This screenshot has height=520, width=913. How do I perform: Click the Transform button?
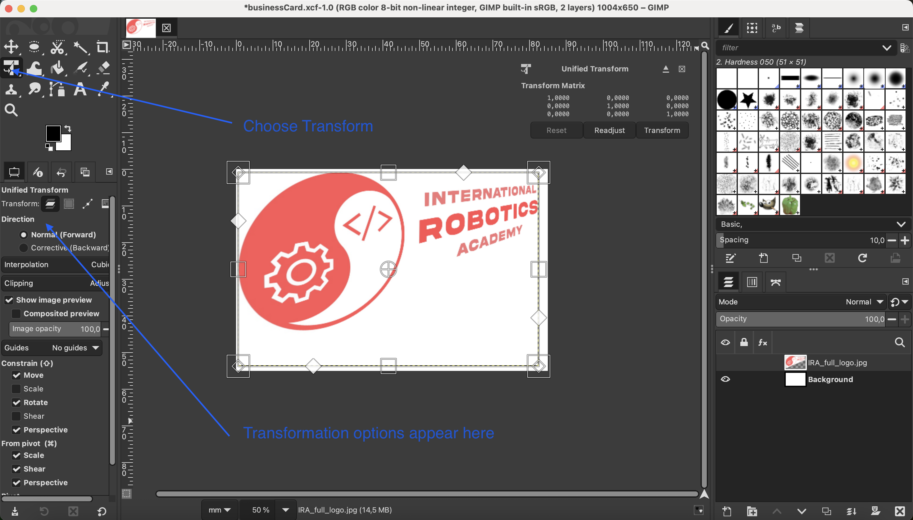click(x=662, y=130)
